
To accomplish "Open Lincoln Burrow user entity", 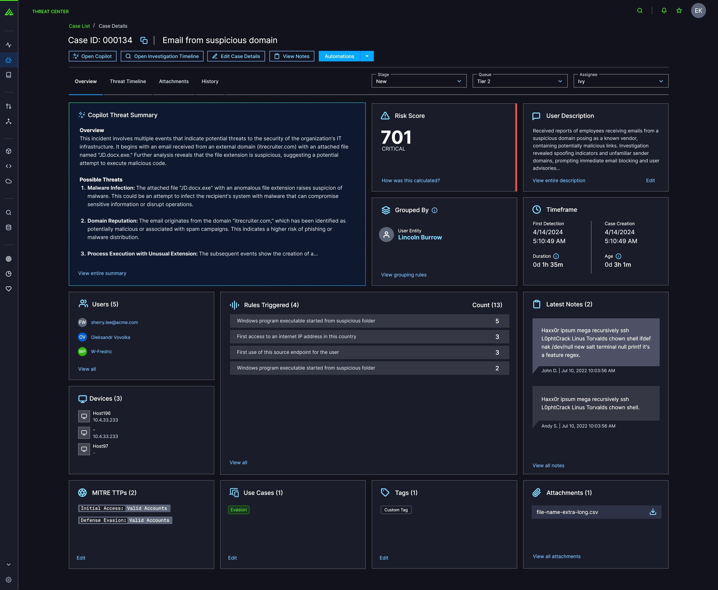I will coord(420,238).
